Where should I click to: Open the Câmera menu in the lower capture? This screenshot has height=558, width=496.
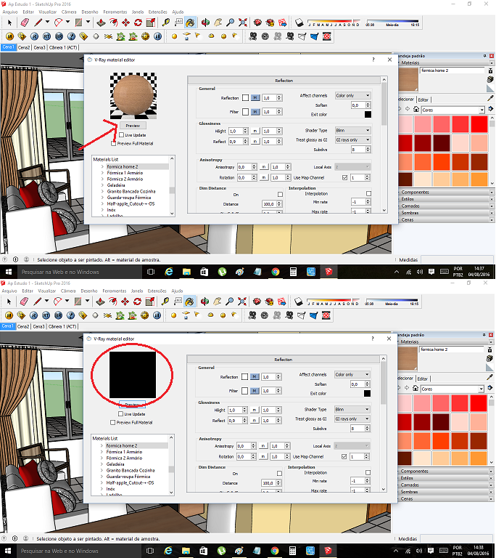click(x=68, y=291)
